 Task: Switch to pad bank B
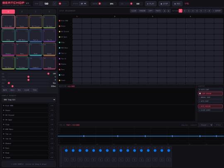[x=22, y=12]
